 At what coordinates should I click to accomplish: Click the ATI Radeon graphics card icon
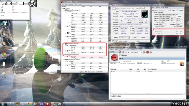66,59
